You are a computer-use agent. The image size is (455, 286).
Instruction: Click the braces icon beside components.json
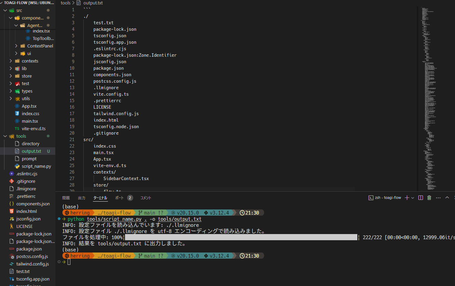pyautogui.click(x=12, y=204)
